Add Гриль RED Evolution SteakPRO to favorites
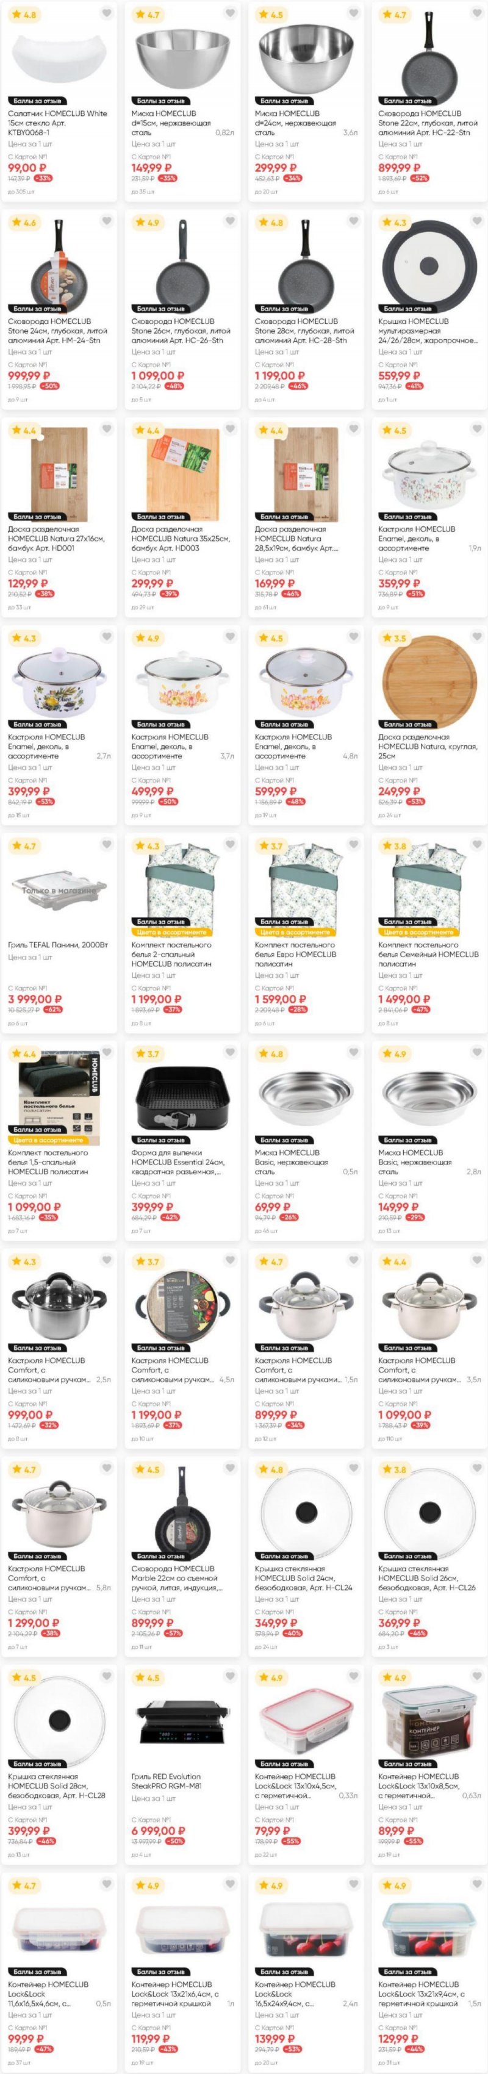The image size is (488, 2074). click(231, 1677)
